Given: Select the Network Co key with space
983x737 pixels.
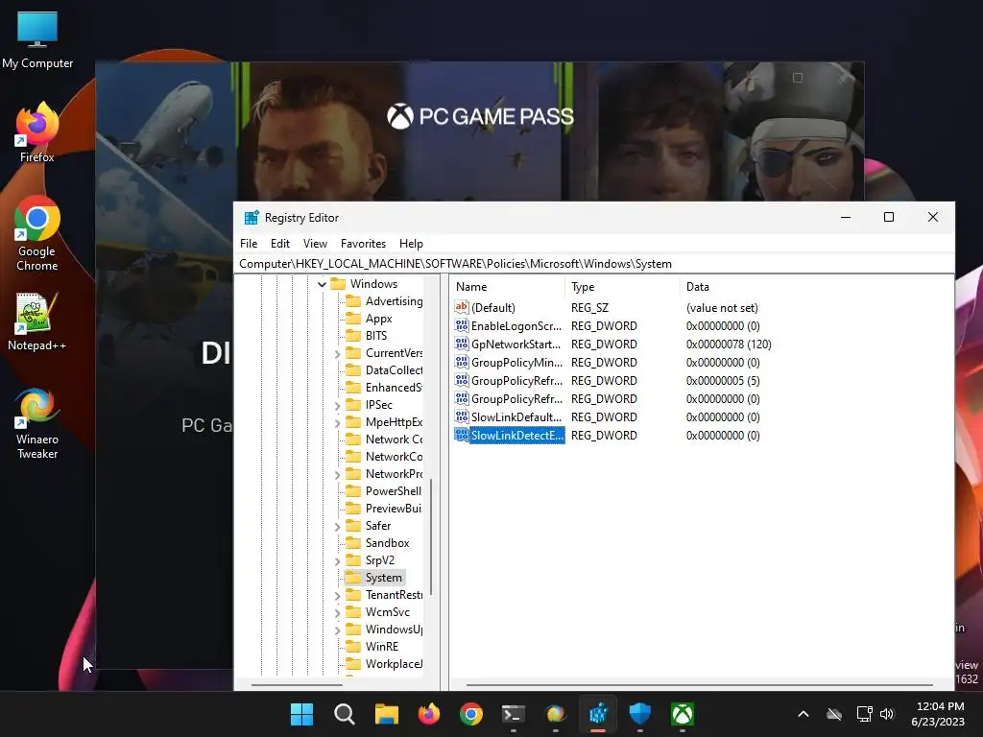Looking at the screenshot, I should coord(384,440).
